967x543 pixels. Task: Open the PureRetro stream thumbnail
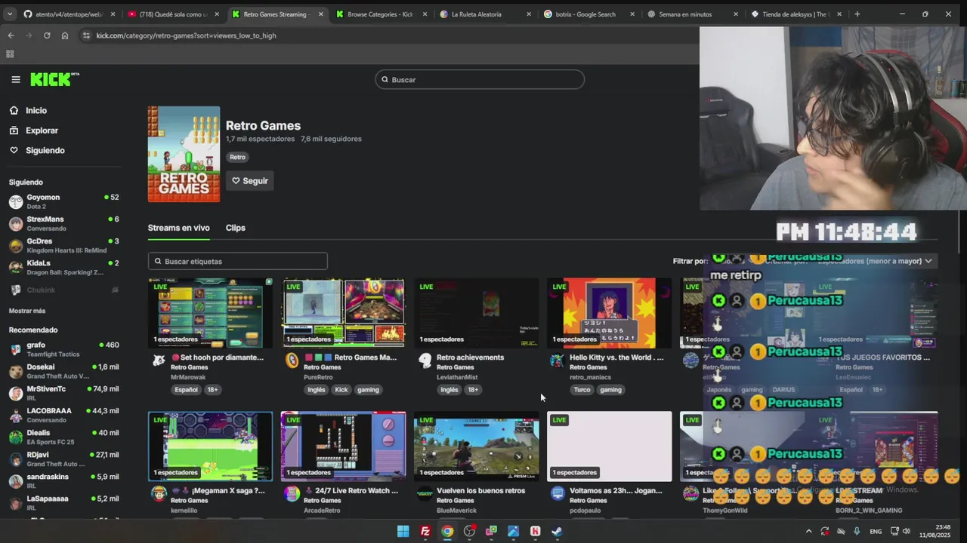coord(344,313)
